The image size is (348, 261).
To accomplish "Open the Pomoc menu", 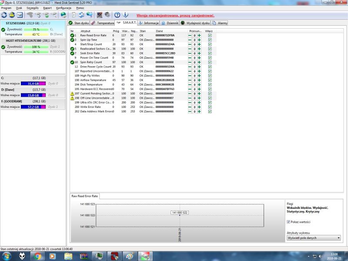I will click(80, 8).
